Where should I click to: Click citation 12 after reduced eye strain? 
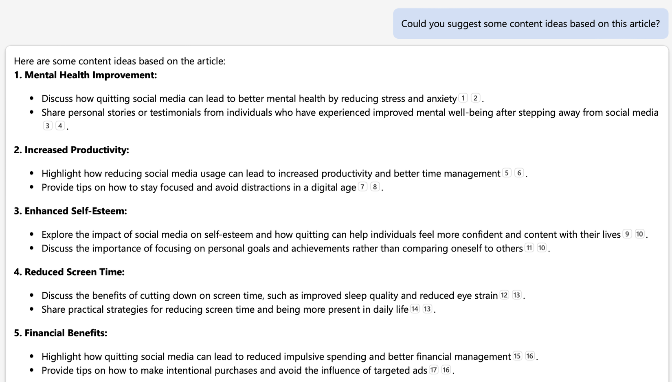(504, 295)
